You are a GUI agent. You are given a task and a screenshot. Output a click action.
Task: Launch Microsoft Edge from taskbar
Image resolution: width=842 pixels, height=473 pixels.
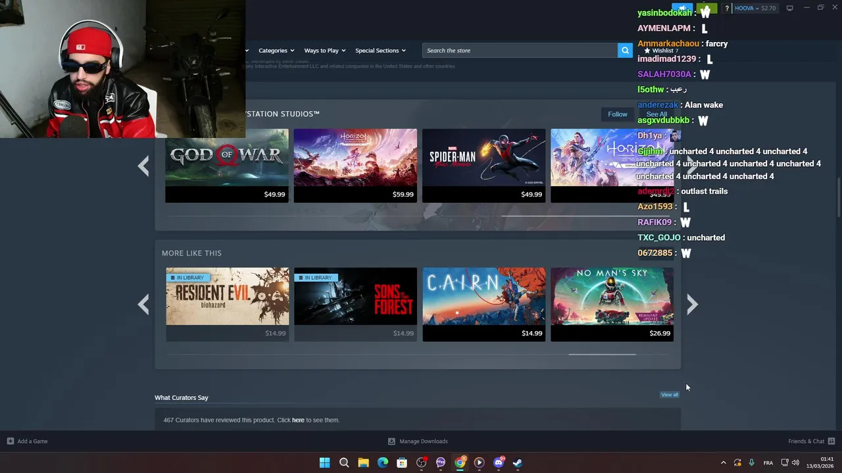pyautogui.click(x=383, y=462)
